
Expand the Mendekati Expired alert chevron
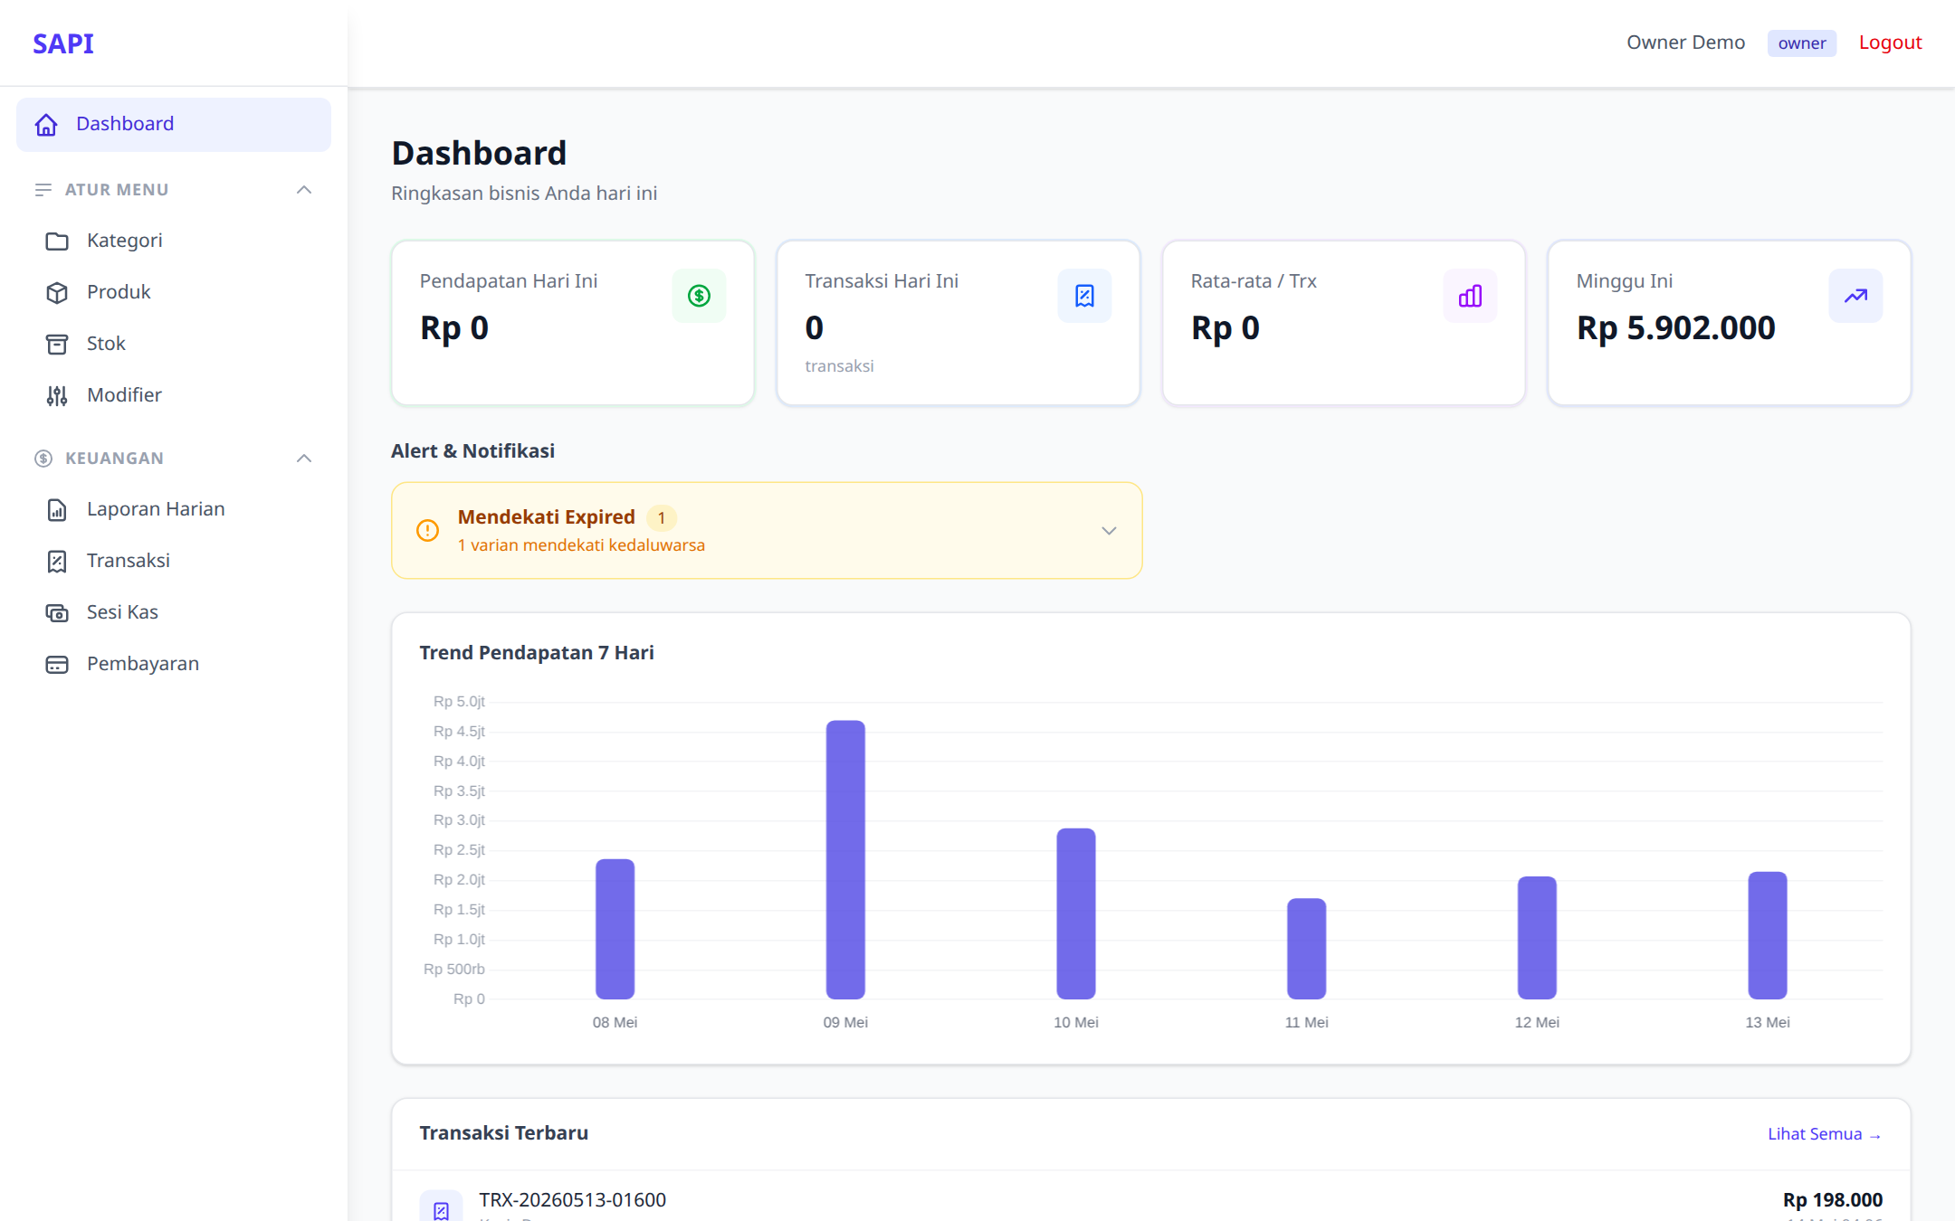(x=1109, y=531)
